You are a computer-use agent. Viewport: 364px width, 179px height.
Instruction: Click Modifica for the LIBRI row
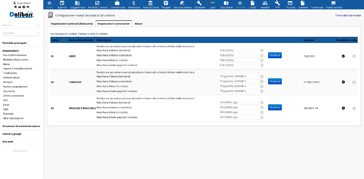pyautogui.click(x=275, y=55)
